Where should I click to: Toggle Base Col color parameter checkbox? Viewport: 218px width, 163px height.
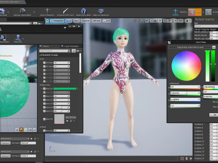pyautogui.click(x=44, y=89)
